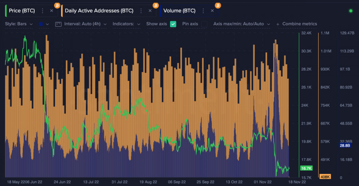359x186 pixels.
Task: Open options menu for Price (BTC) metric
Action: pos(43,11)
